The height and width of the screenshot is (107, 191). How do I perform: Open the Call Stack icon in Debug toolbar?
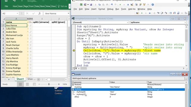pyautogui.click(x=186, y=13)
